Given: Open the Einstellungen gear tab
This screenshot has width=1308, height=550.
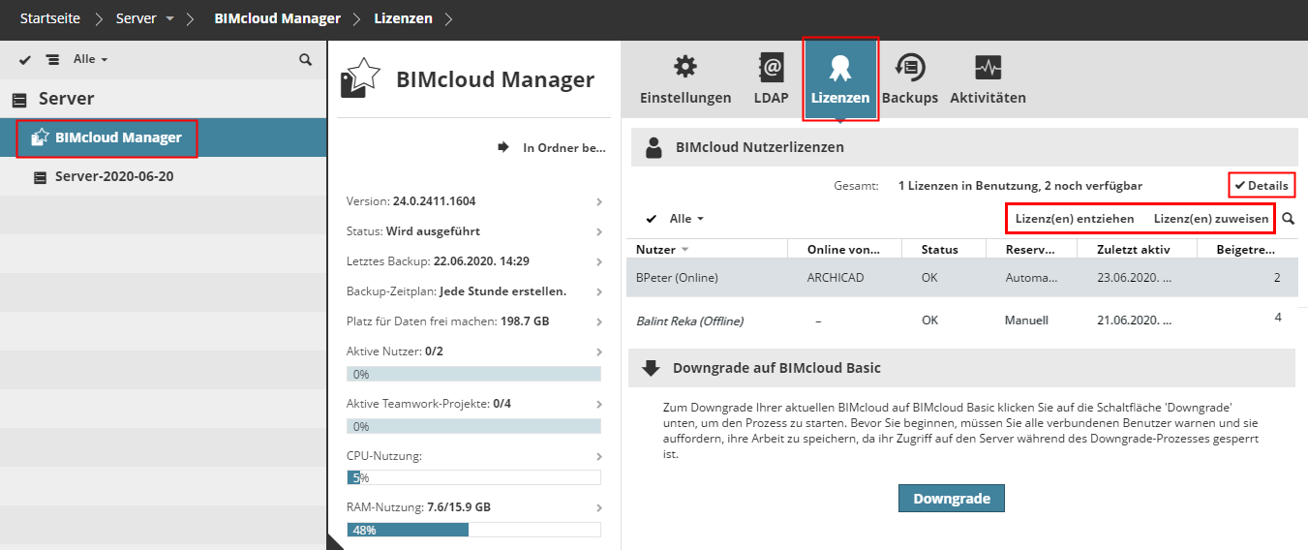Looking at the screenshot, I should [685, 79].
